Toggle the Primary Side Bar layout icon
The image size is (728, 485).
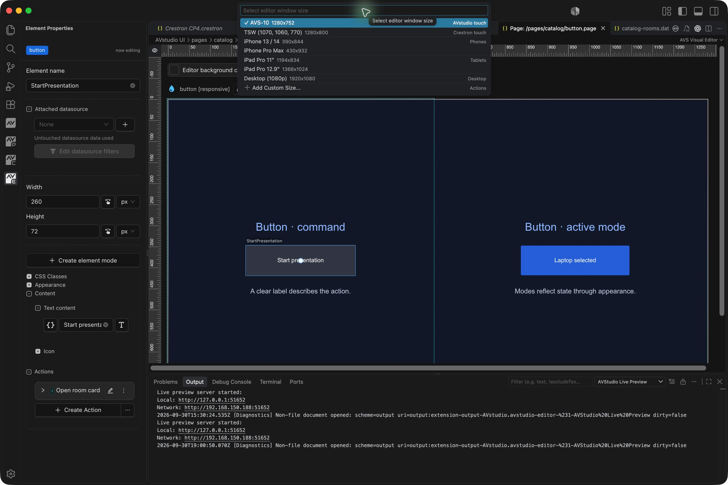coord(682,11)
